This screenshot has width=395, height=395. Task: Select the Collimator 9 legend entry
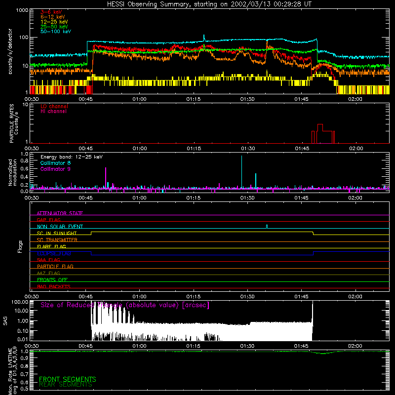click(x=55, y=169)
